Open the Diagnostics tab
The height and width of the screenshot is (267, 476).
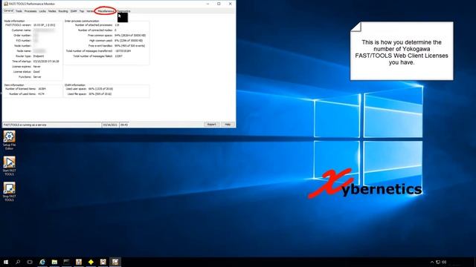tap(123, 11)
